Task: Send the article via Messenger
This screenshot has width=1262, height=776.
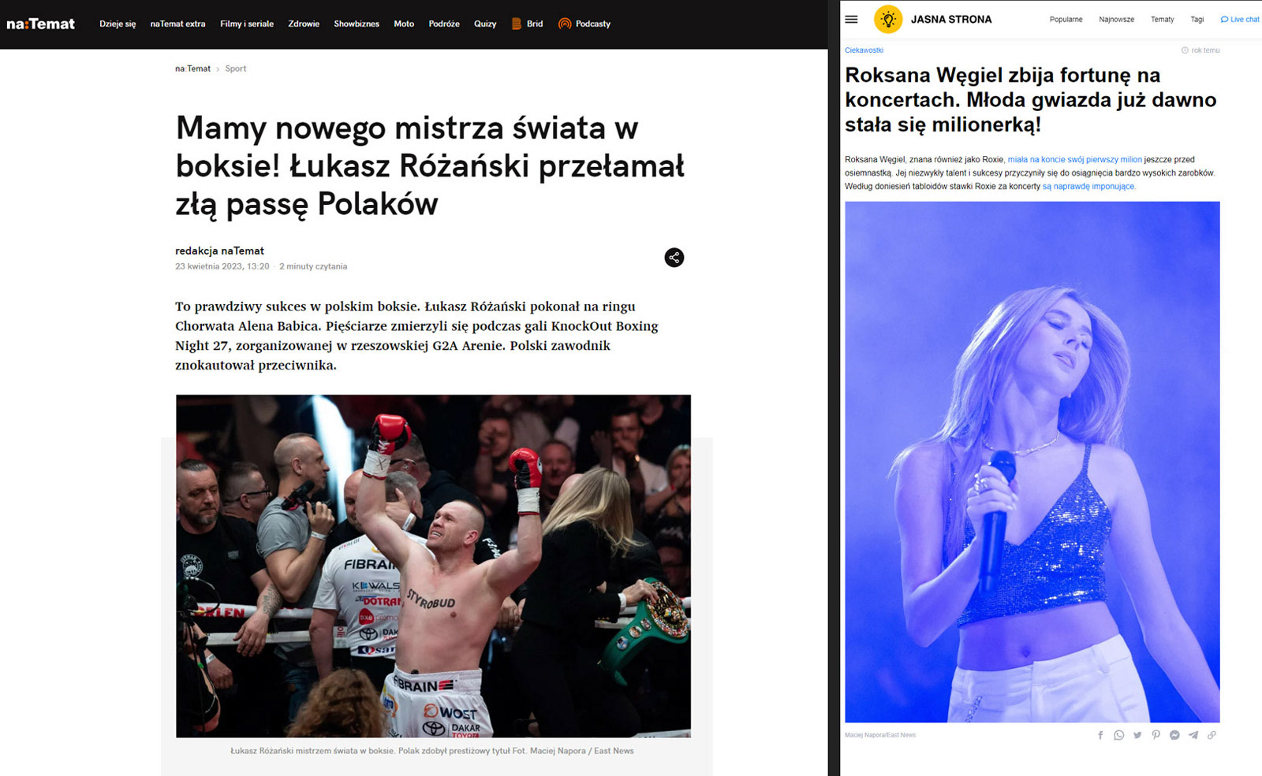Action: tap(1174, 735)
